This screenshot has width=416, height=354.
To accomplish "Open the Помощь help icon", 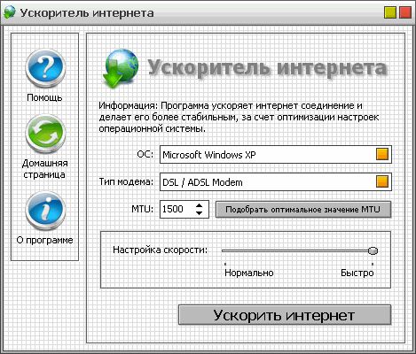I will click(45, 68).
